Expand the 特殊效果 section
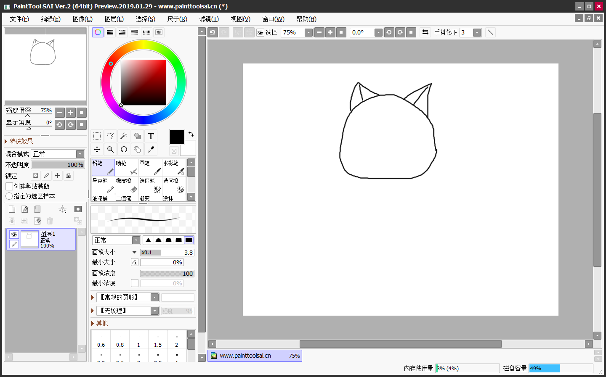Viewport: 606px width, 377px height. click(19, 142)
